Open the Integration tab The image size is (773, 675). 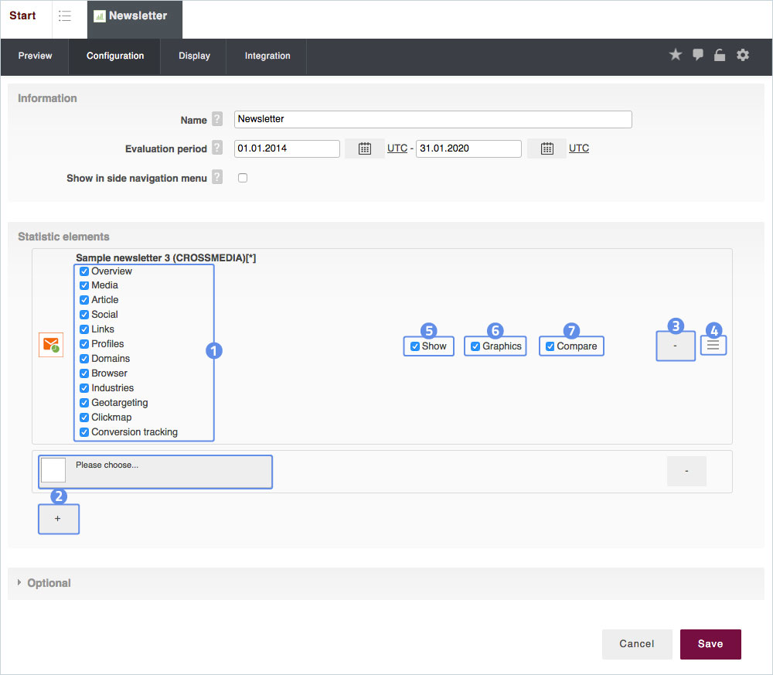click(x=267, y=56)
